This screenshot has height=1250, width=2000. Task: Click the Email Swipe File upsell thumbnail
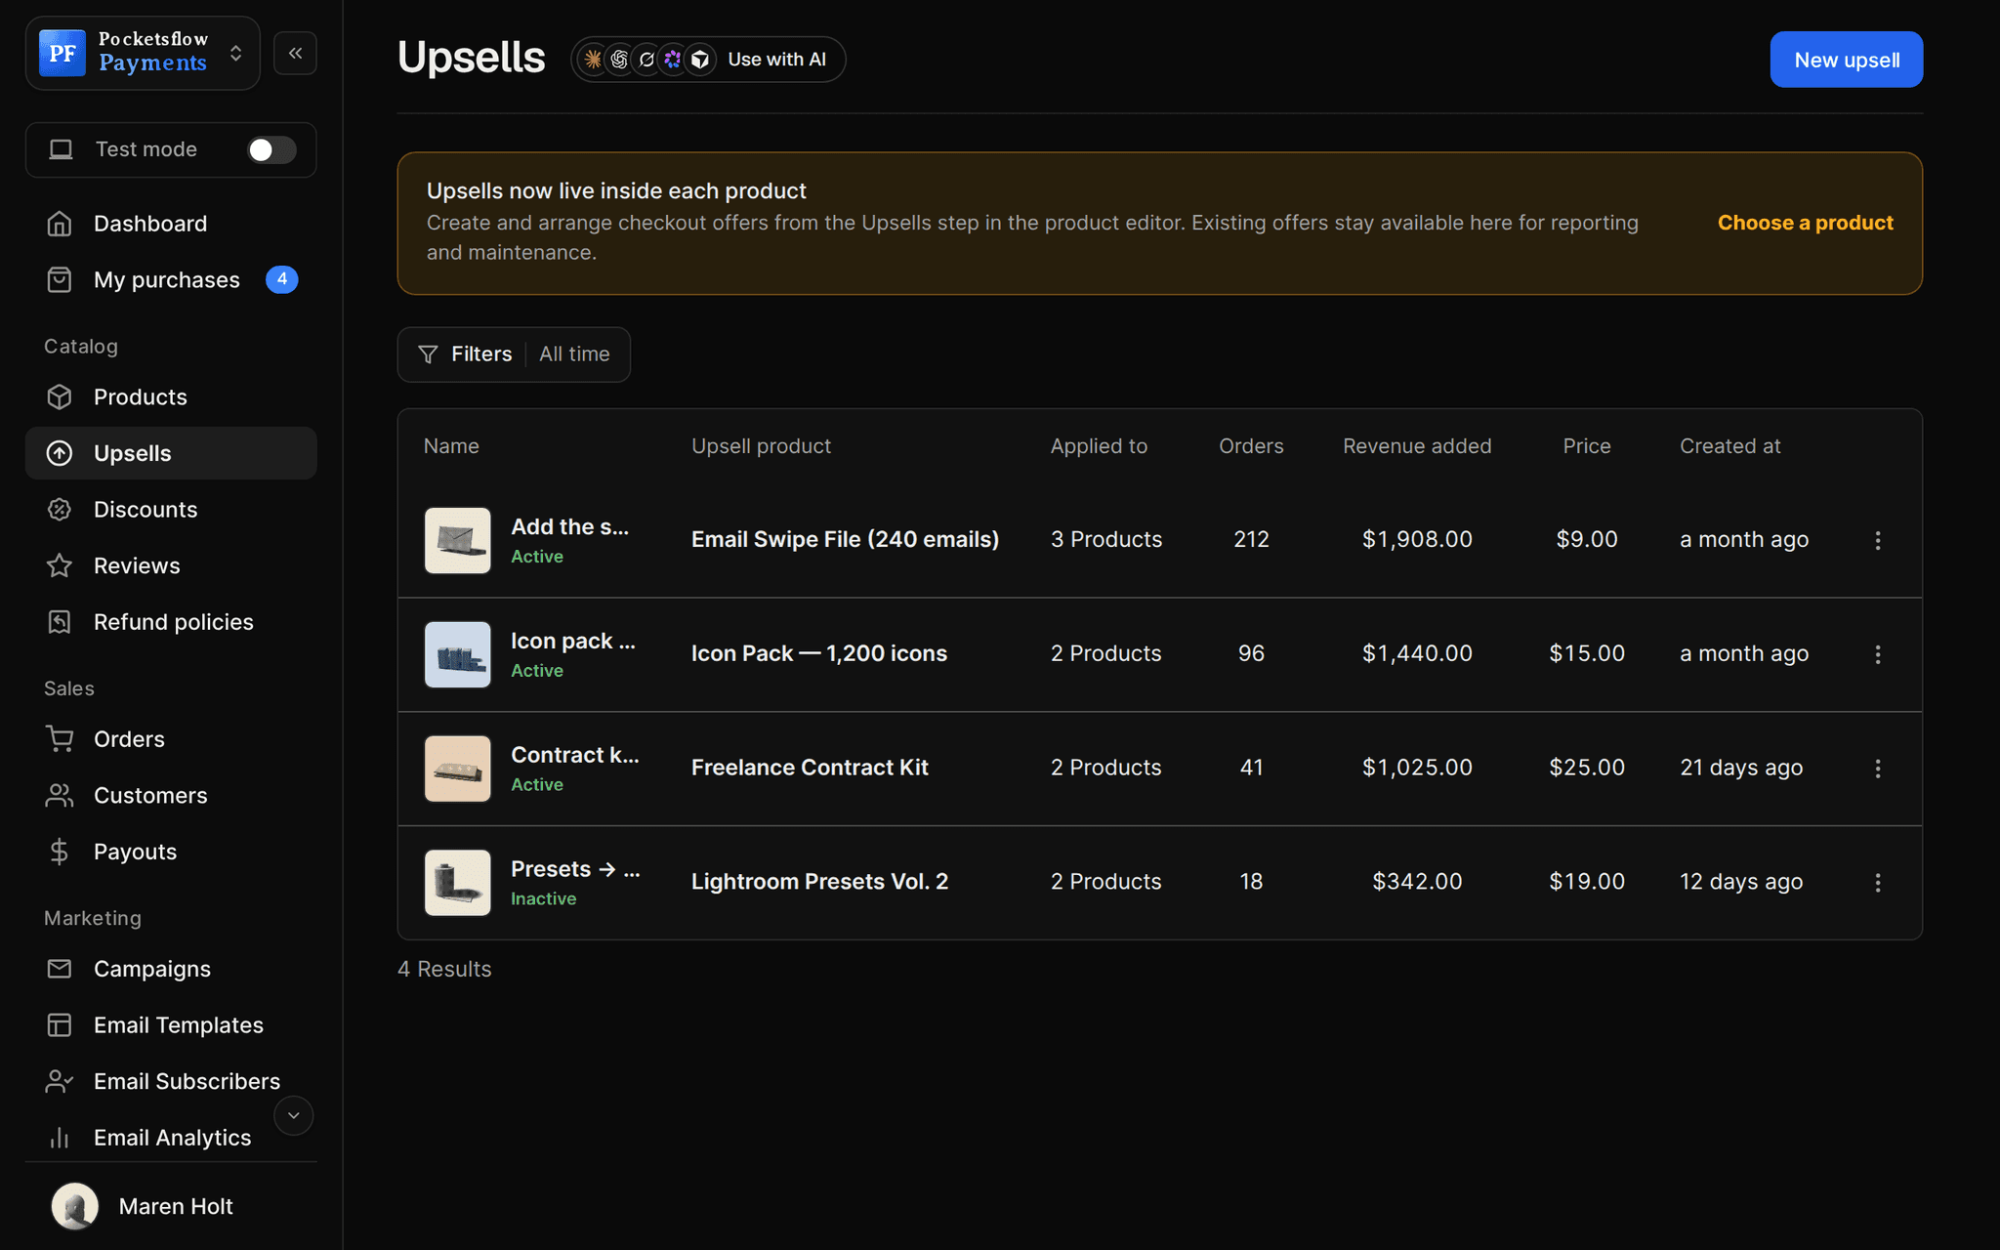click(457, 540)
